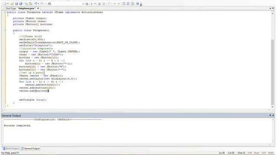Click the 'Char 22' status bar entry
277x155 pixels.
click(x=242, y=153)
